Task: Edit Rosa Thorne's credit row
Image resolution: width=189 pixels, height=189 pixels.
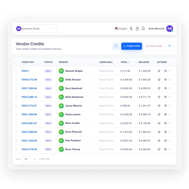Action: tap(159, 149)
